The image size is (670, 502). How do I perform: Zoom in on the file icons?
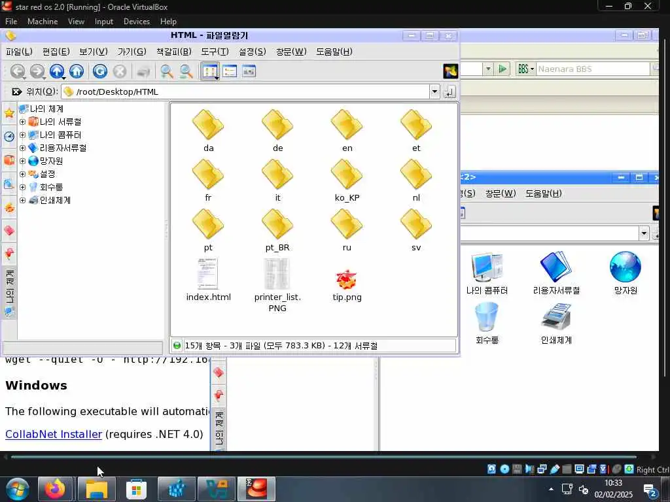tap(167, 71)
